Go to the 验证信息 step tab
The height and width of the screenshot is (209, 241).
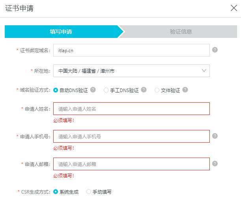click(x=181, y=32)
